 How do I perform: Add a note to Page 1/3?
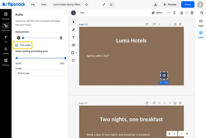[x=154, y=24]
